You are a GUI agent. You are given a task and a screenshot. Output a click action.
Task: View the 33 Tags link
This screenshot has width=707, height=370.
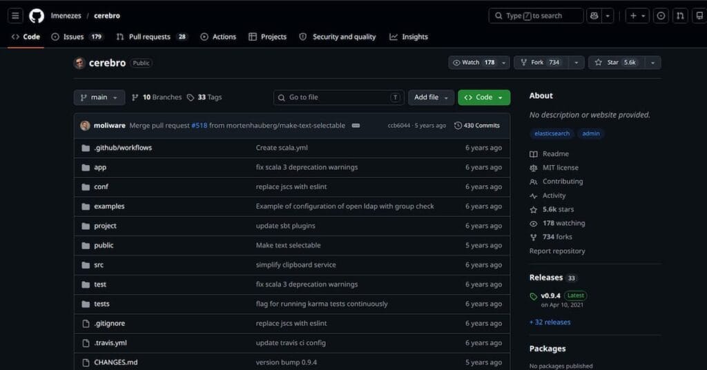204,97
